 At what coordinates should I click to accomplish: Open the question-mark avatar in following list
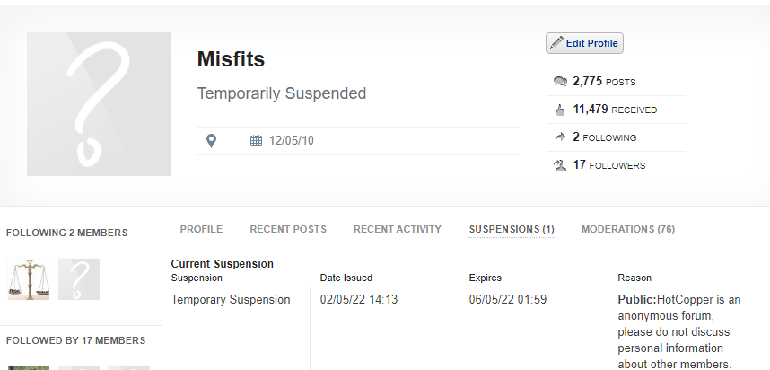[x=79, y=279]
